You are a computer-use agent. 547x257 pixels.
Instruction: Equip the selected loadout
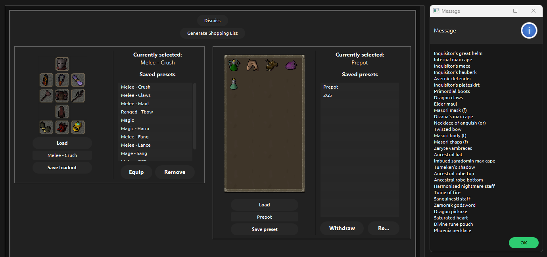tap(136, 172)
